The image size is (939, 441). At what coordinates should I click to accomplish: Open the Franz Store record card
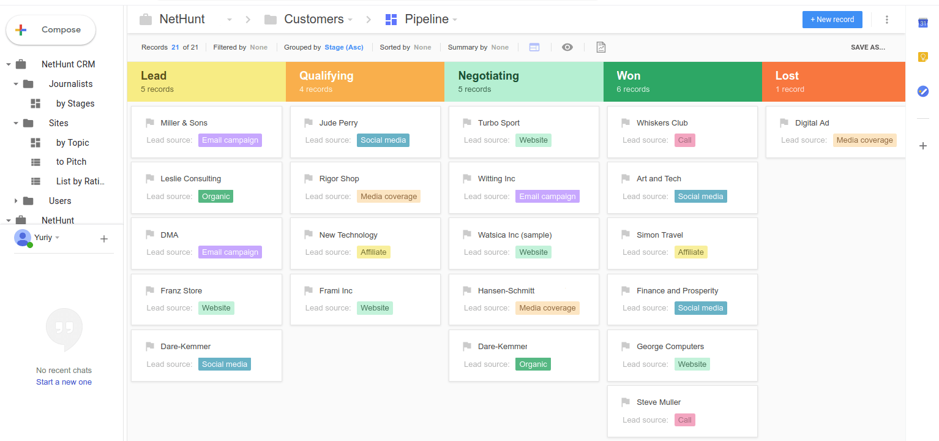[x=206, y=299]
